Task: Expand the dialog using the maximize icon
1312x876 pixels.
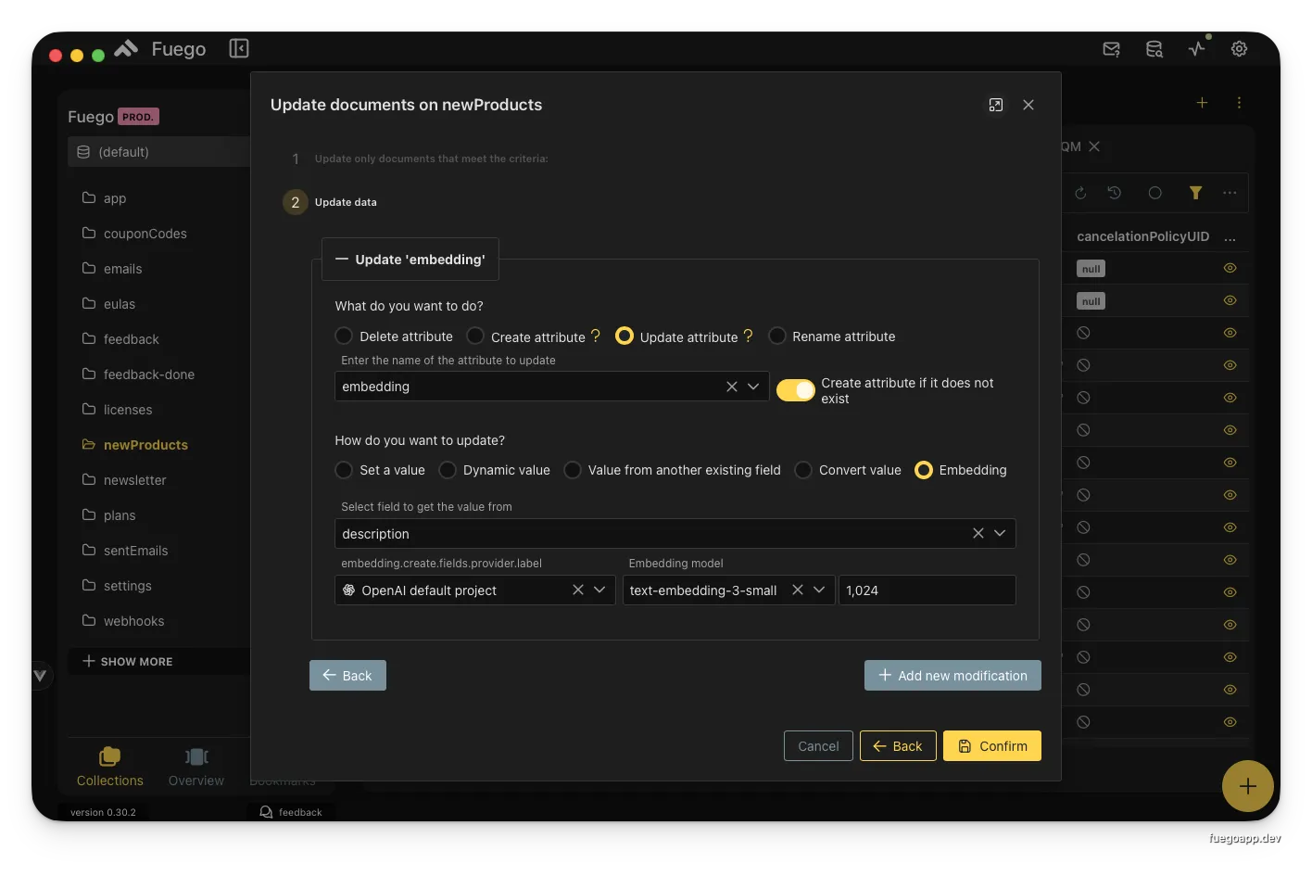Action: point(995,105)
